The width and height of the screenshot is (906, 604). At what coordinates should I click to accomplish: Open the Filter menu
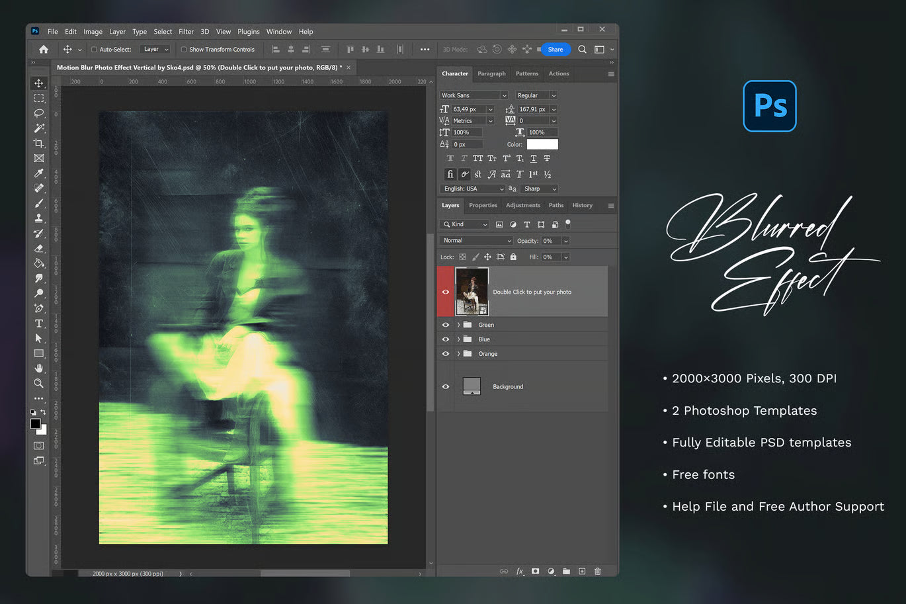[186, 32]
